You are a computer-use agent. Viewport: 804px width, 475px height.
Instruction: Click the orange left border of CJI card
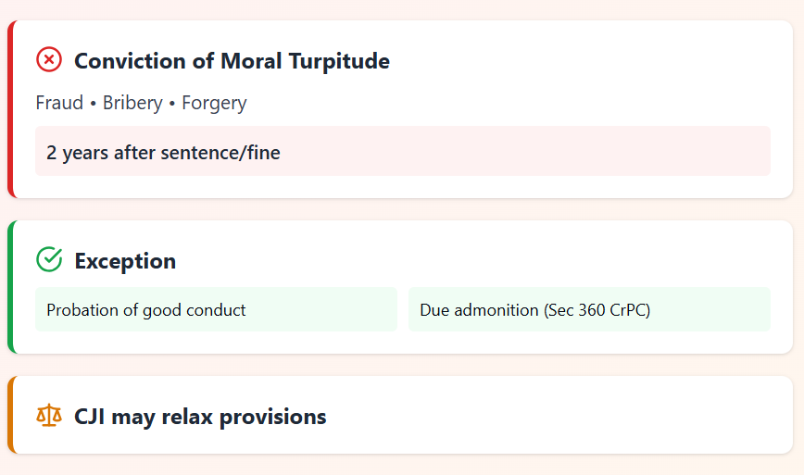click(11, 415)
